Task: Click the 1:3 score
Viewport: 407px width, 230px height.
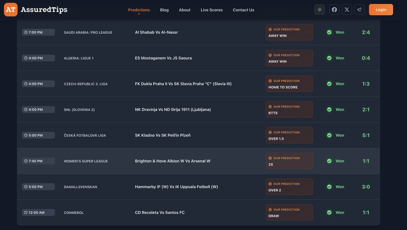Action: (366, 84)
